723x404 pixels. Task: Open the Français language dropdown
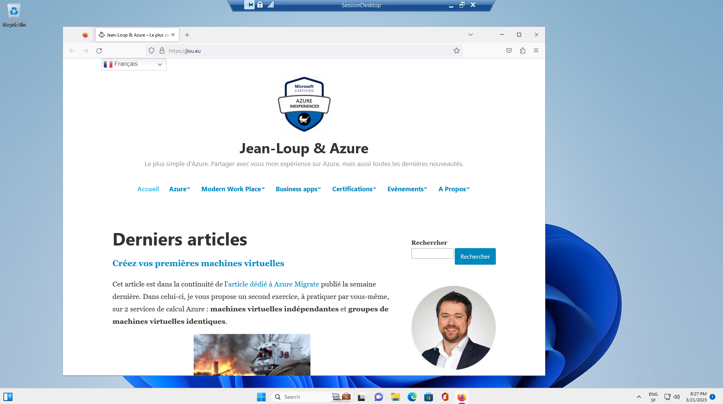(134, 64)
